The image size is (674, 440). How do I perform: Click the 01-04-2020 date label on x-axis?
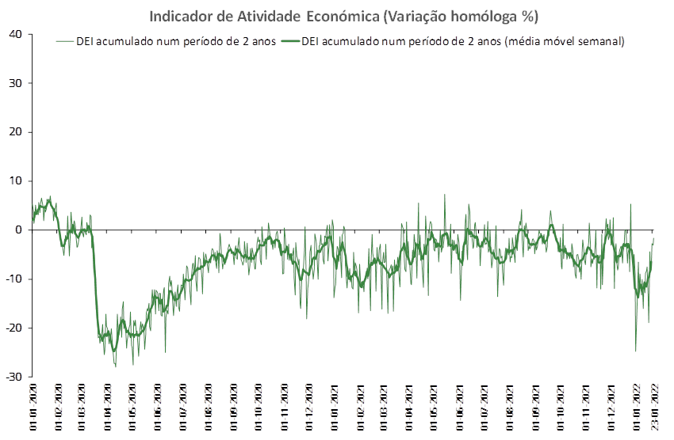click(x=108, y=407)
